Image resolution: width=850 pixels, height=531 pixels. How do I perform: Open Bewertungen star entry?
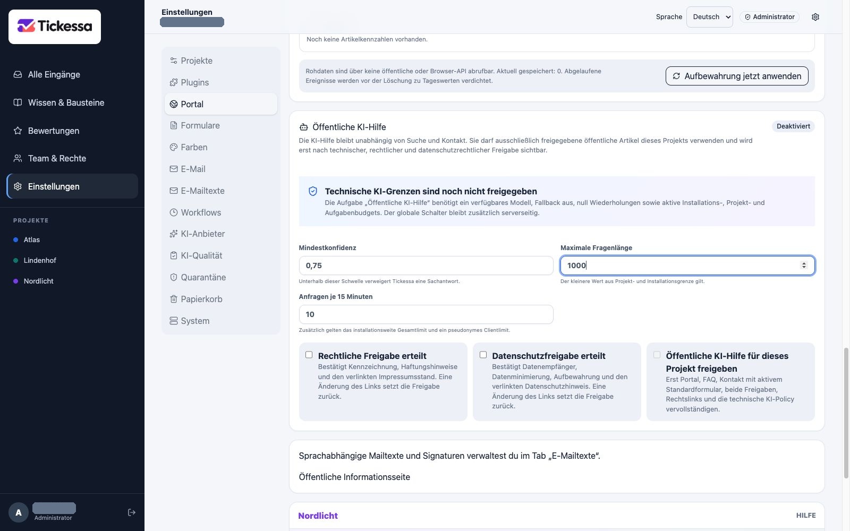coord(72,131)
